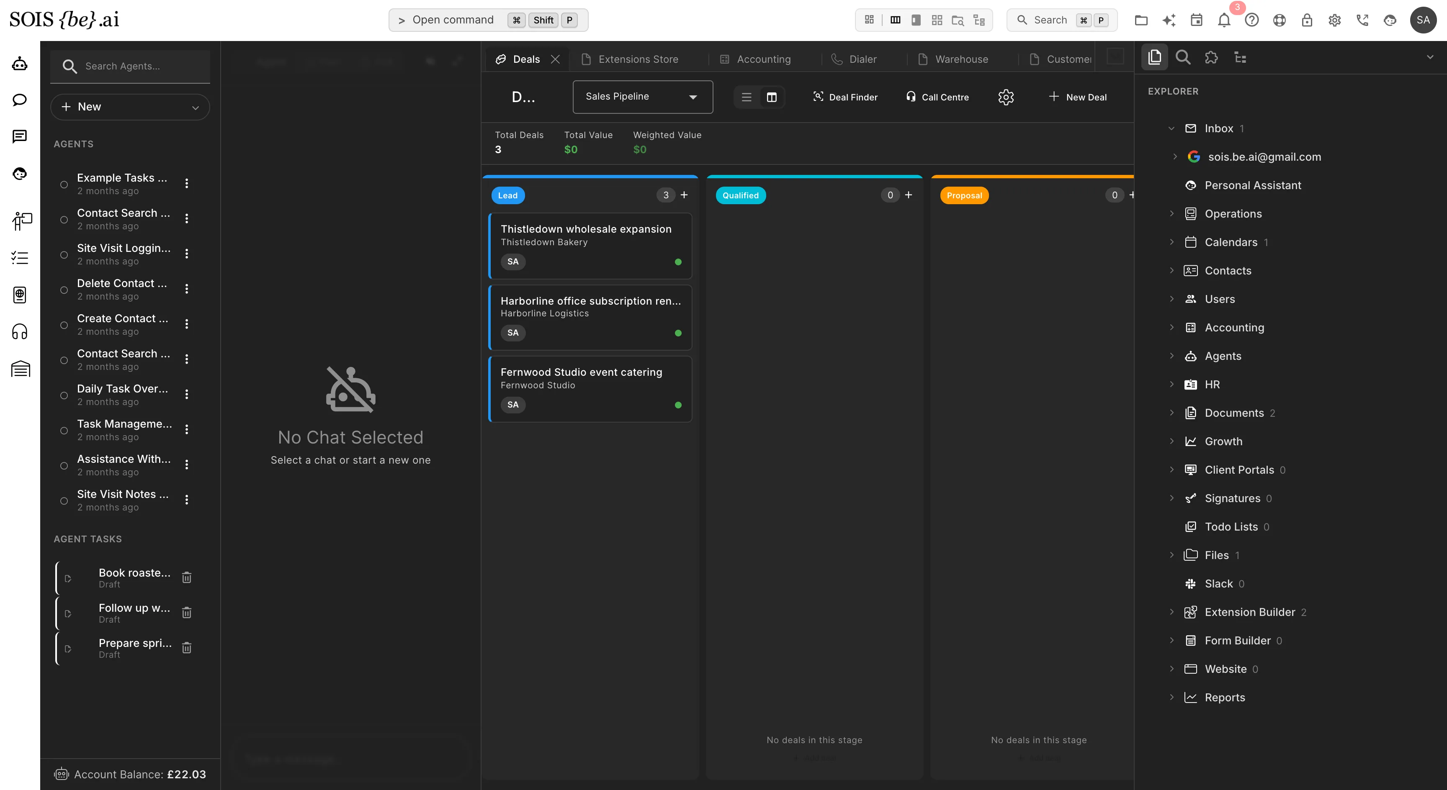Open the Deal Finder
1447x790 pixels.
(845, 97)
